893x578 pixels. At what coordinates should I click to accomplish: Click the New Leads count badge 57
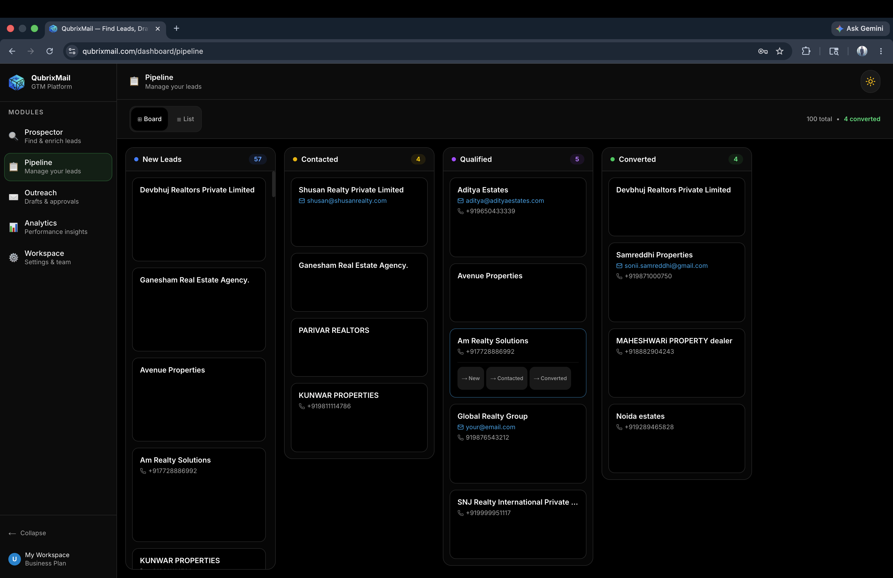[x=257, y=159]
